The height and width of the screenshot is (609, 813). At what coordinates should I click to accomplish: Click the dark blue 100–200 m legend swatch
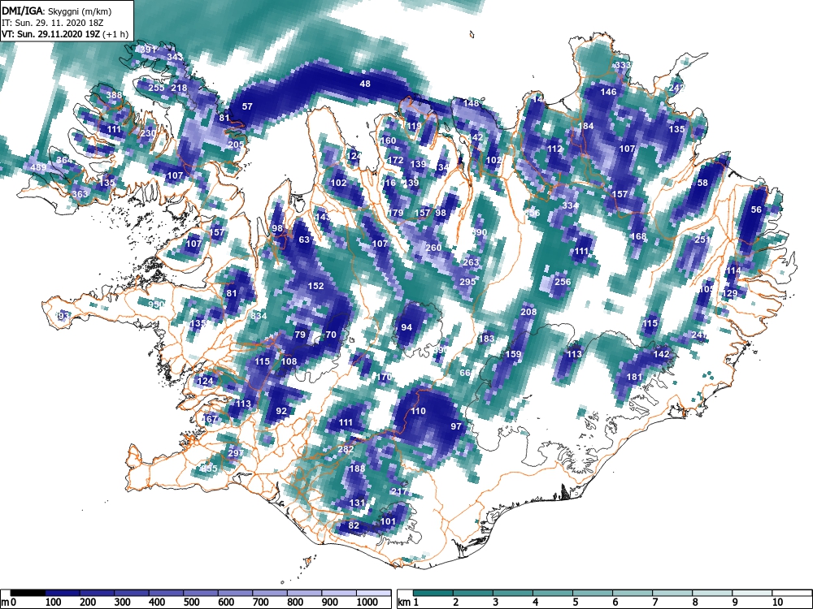point(63,593)
